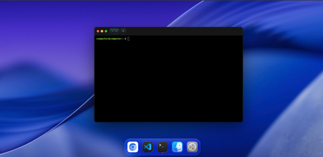Open Finder from the dock
The height and width of the screenshot is (157, 323).
coord(178,147)
